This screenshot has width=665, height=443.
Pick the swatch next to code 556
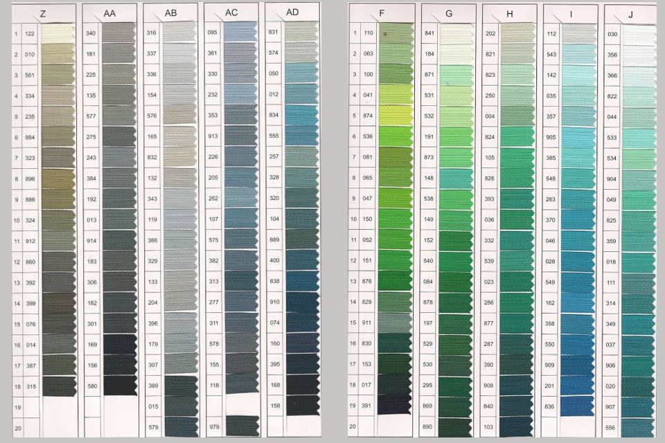click(637, 427)
